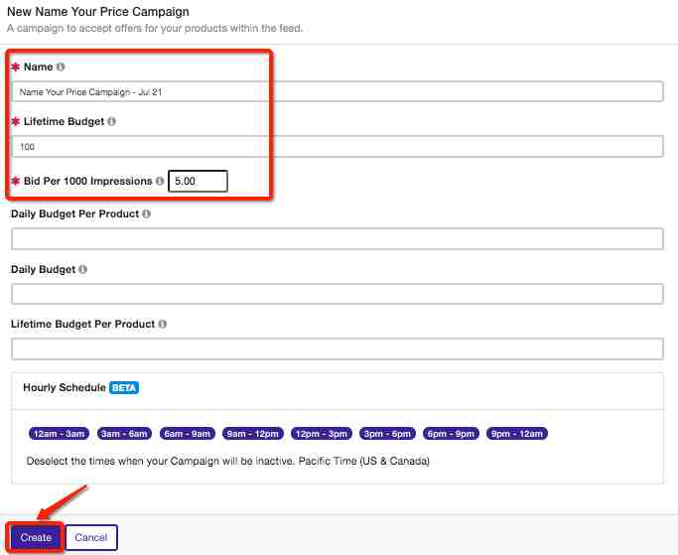
Task: Click the Lifetime Budget info icon
Action: click(x=111, y=121)
